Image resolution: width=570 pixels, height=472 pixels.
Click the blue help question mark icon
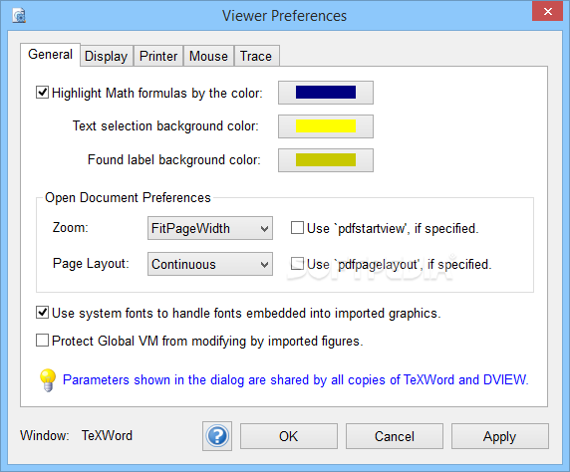(217, 436)
